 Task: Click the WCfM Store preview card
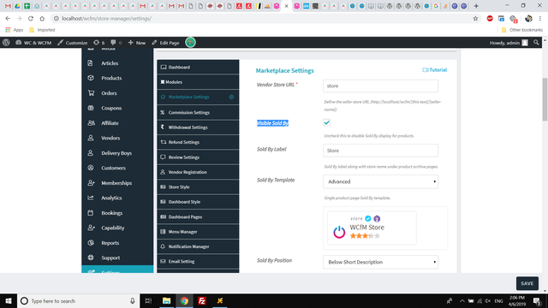372,228
